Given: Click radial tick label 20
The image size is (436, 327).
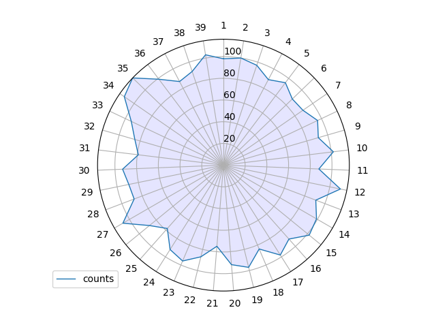Looking at the screenshot, I should pos(230,138).
